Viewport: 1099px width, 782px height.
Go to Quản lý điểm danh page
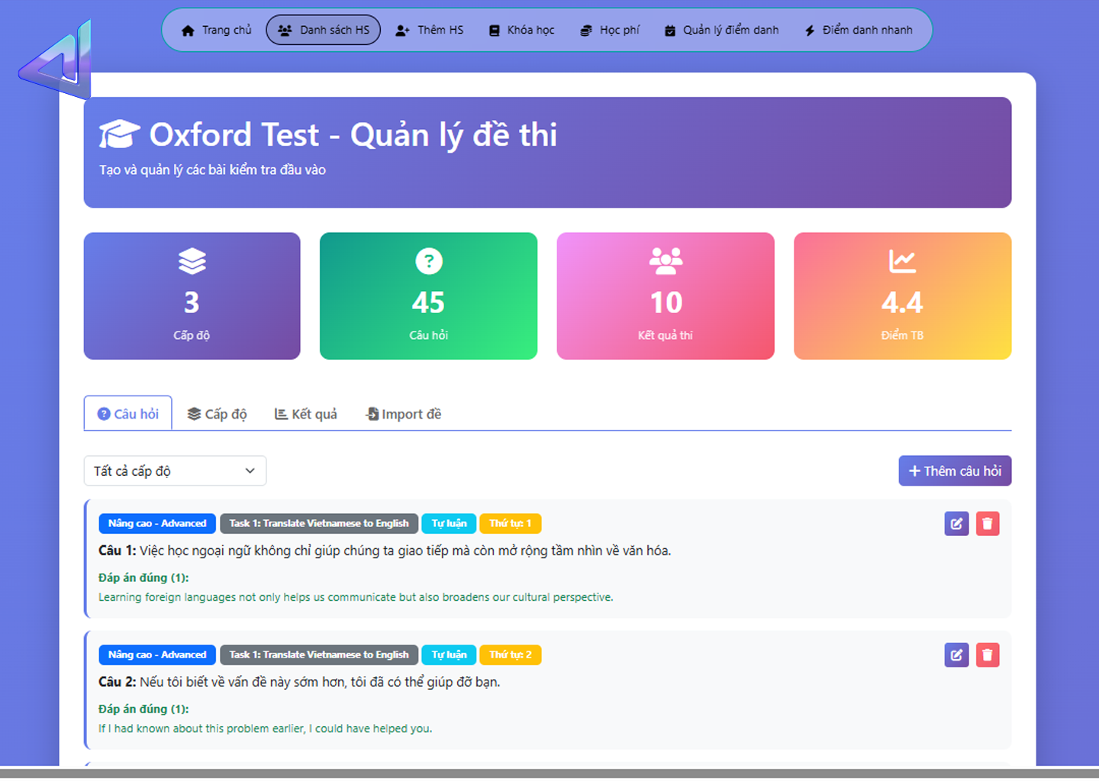pos(722,31)
